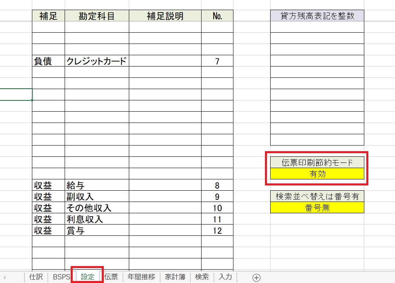The width and height of the screenshot is (395, 283).
Task: Select the 補足説明 column header
Action: coord(165,16)
